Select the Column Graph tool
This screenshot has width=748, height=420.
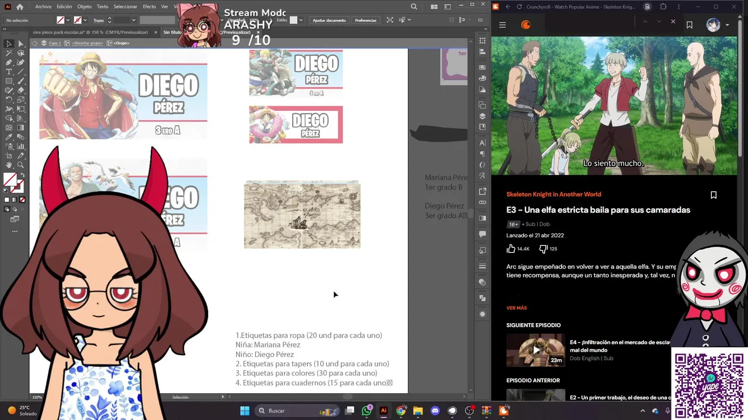click(x=20, y=146)
